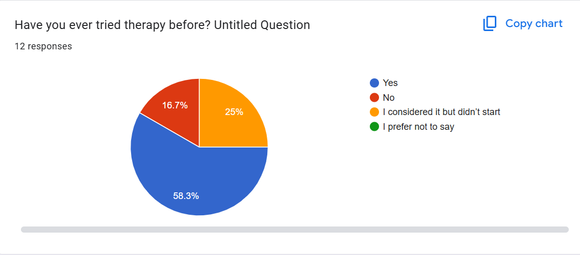Click the orange legend dot
Viewport: 580px width, 255px height.
[374, 112]
